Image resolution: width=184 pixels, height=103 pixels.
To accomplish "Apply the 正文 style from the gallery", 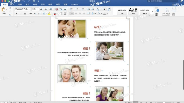I will (x=122, y=11).
